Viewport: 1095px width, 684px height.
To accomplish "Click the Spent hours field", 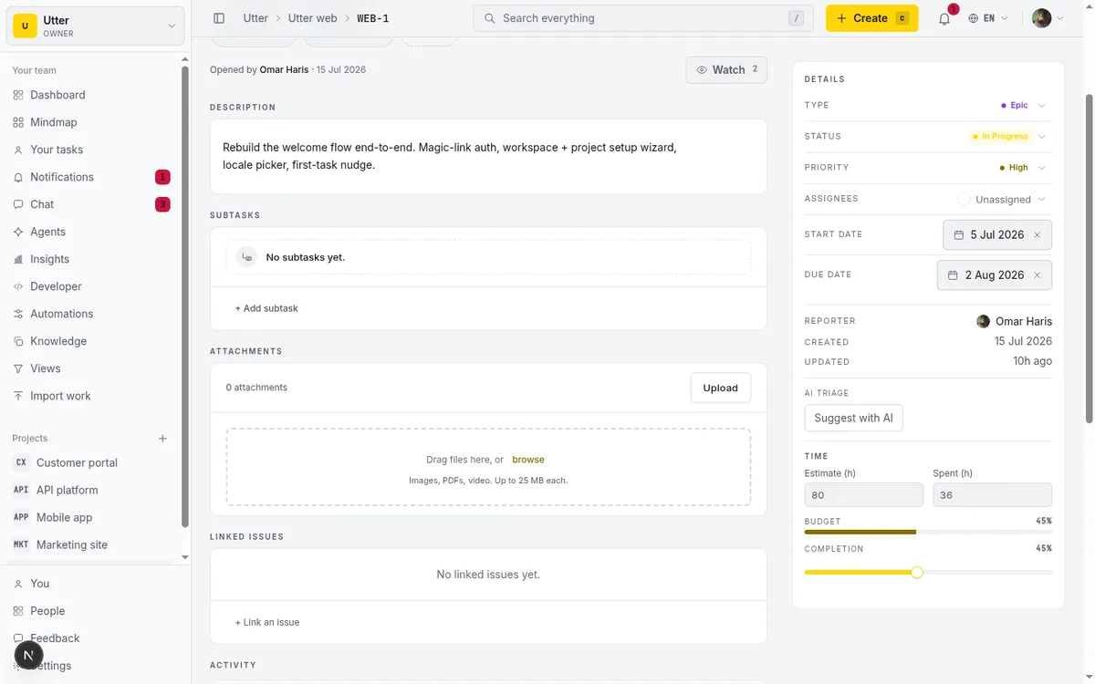I will (x=992, y=494).
